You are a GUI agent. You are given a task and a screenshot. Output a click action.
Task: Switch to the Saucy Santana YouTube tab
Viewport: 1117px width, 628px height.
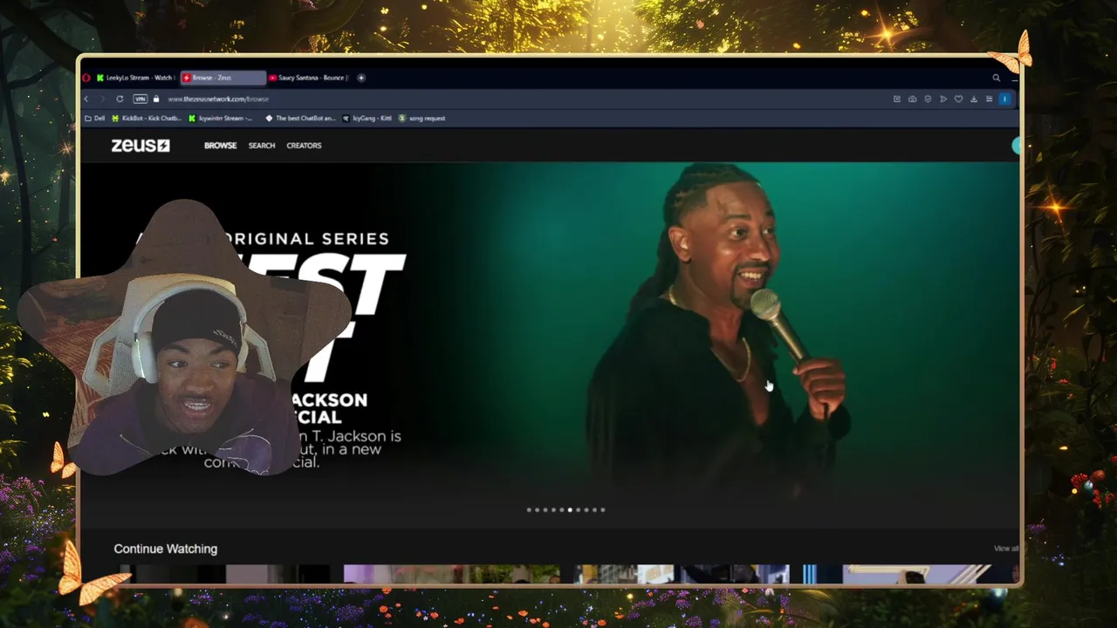pos(308,78)
